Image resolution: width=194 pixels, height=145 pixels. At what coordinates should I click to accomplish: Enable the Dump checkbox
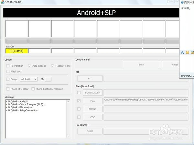[x=8, y=79]
